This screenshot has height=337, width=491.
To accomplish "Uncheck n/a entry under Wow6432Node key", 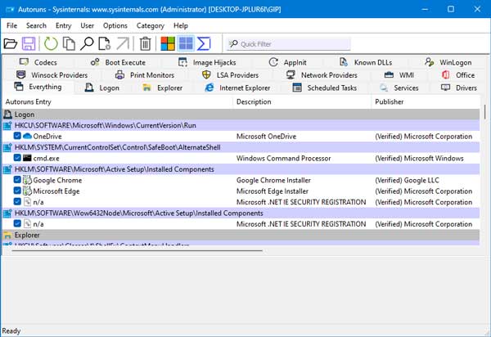I will (17, 223).
